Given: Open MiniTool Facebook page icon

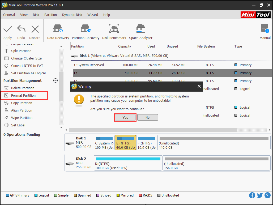Looking at the screenshot, I should tap(252, 195).
